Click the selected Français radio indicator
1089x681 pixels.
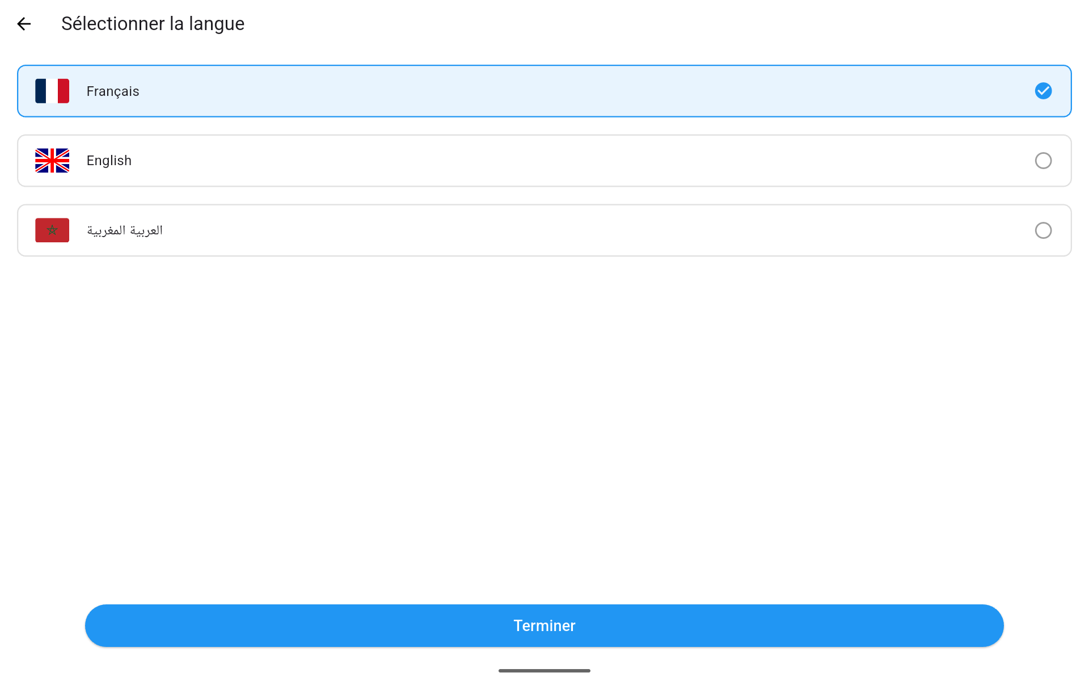1043,91
